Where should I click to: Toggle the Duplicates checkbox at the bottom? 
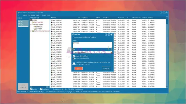point(41,89)
